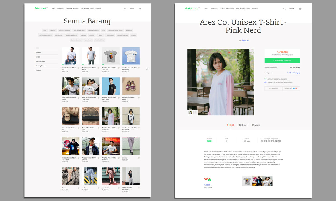Viewport: 336px width, 201px height.
Task: Toggle heart on Unisex Shoes Neon Eaters
Action: click(139, 98)
